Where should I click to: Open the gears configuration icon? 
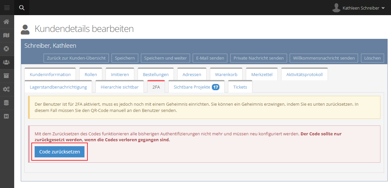pos(7,89)
